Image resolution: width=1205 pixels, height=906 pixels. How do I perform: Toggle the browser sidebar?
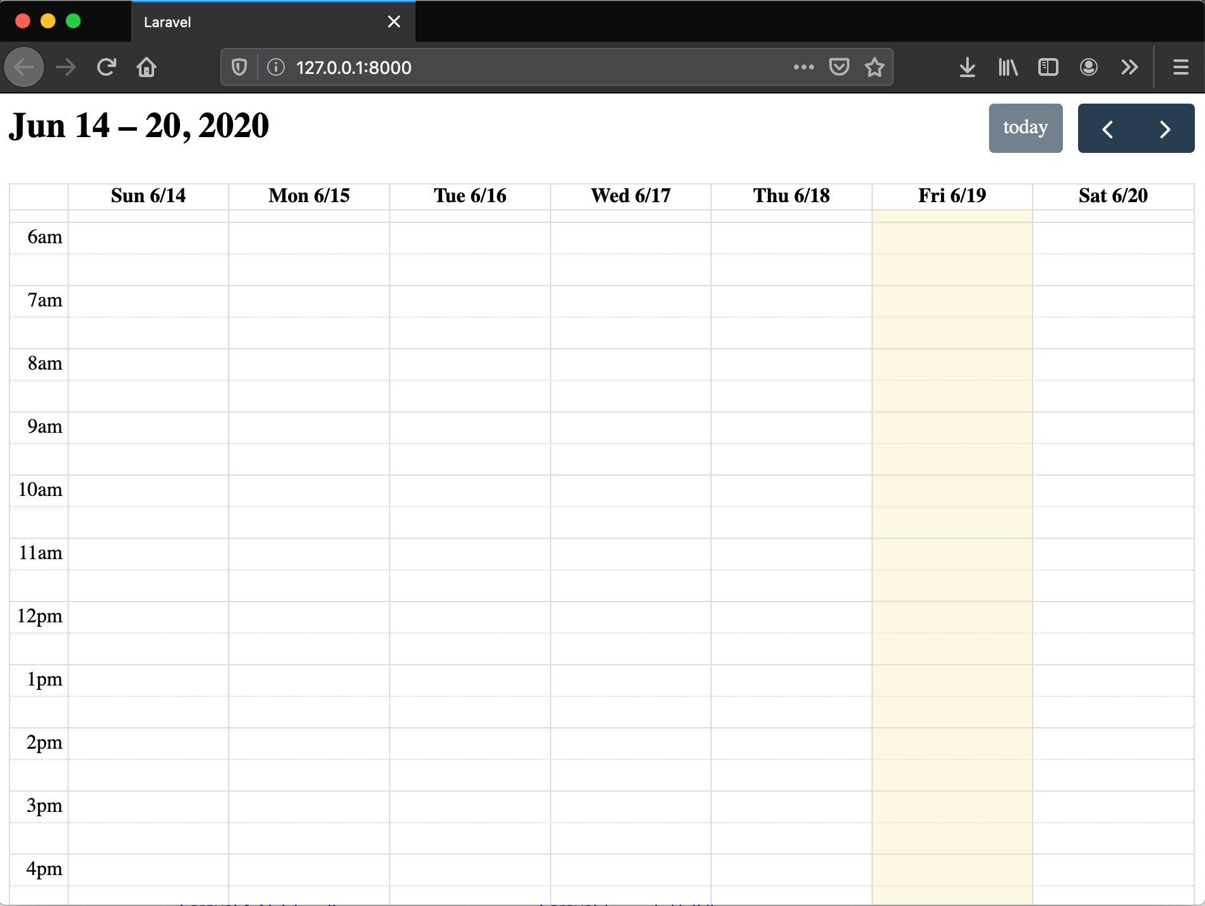1048,67
